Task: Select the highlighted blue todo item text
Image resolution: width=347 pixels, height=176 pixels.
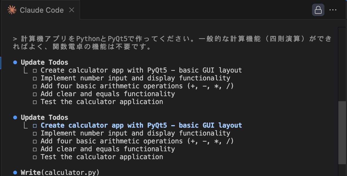Action: [141, 125]
